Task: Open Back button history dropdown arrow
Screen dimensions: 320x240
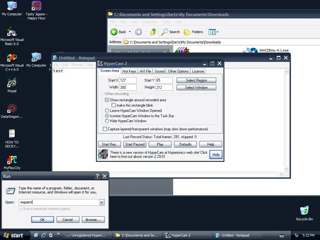Action: [x=130, y=32]
